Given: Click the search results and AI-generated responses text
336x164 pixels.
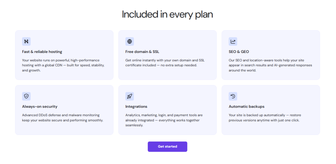Looking at the screenshot, I should click(x=270, y=65).
